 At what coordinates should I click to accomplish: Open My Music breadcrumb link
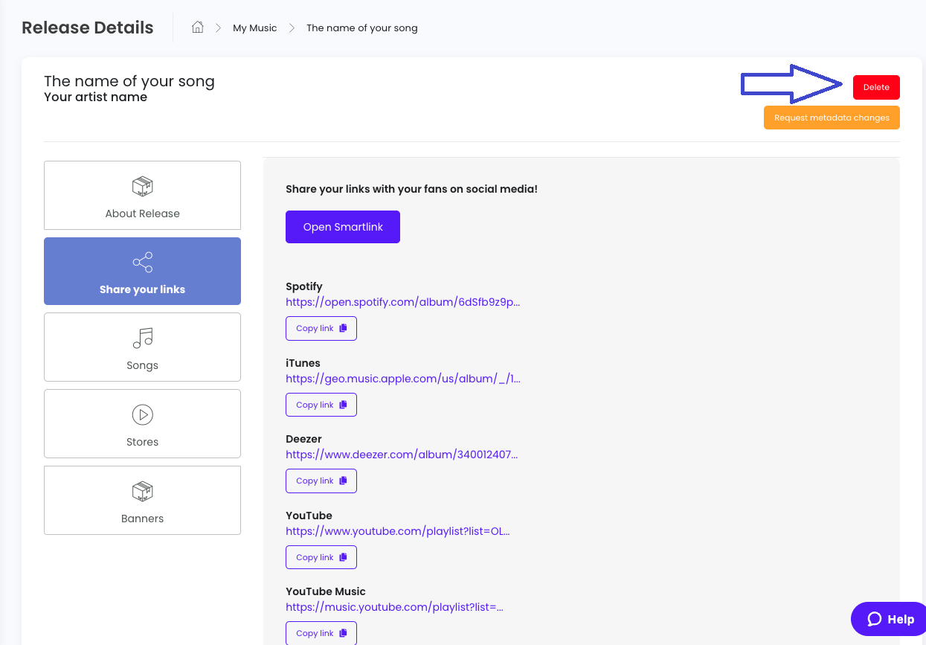tap(254, 28)
